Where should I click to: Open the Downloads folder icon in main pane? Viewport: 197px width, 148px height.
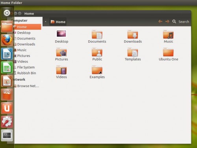tap(133, 34)
